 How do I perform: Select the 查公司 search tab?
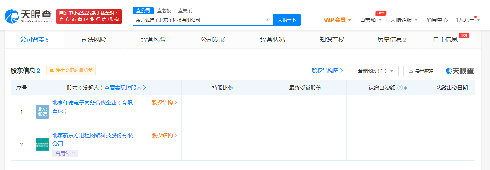tap(143, 11)
